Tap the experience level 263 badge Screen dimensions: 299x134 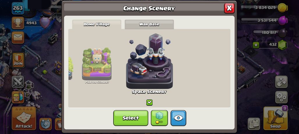tap(18, 8)
